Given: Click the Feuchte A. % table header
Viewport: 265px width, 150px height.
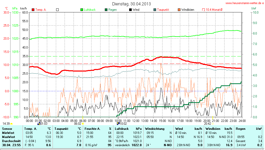Looking at the screenshot, I should 98,129.
